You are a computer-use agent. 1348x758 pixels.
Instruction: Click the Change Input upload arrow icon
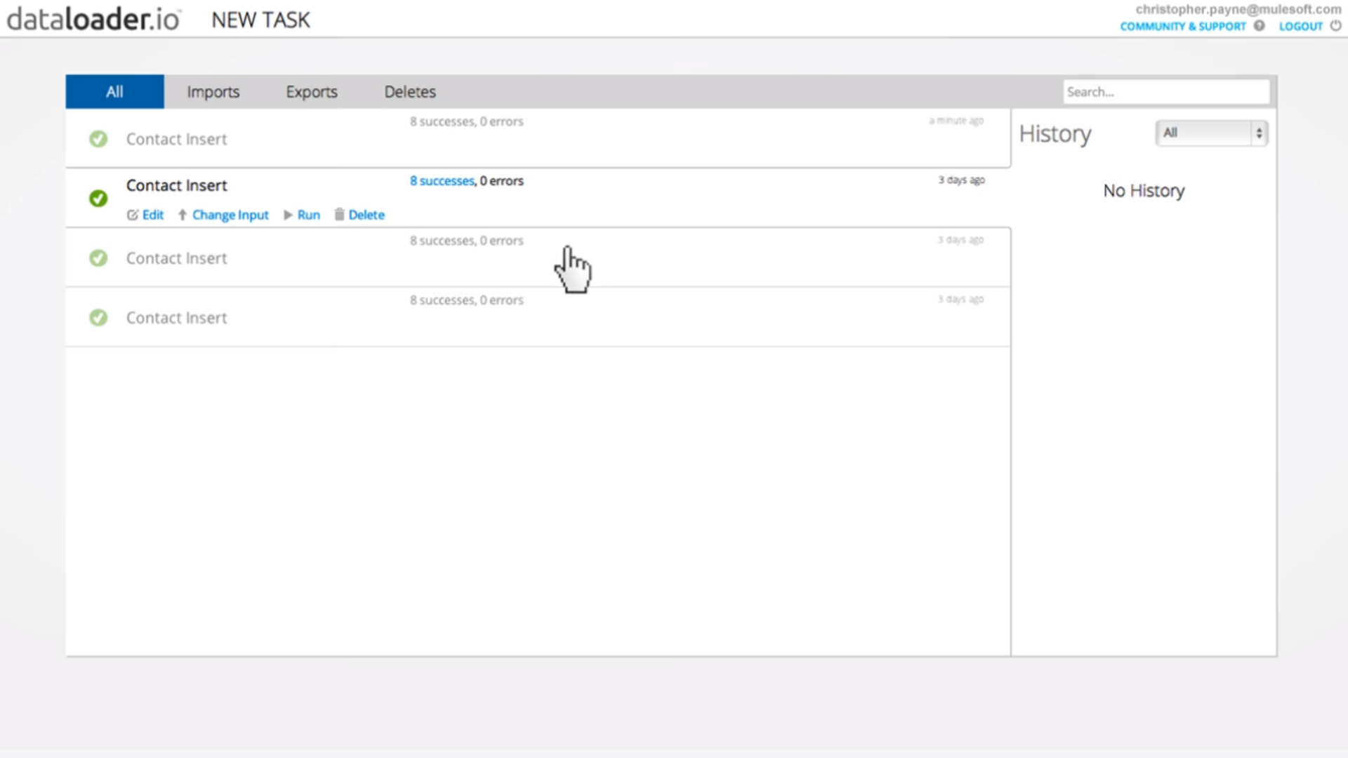pos(182,215)
